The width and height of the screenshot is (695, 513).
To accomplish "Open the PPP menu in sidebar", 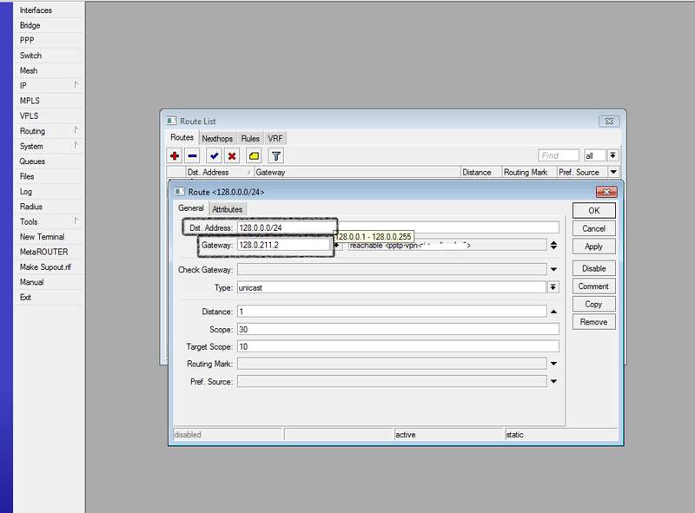I will pos(29,41).
